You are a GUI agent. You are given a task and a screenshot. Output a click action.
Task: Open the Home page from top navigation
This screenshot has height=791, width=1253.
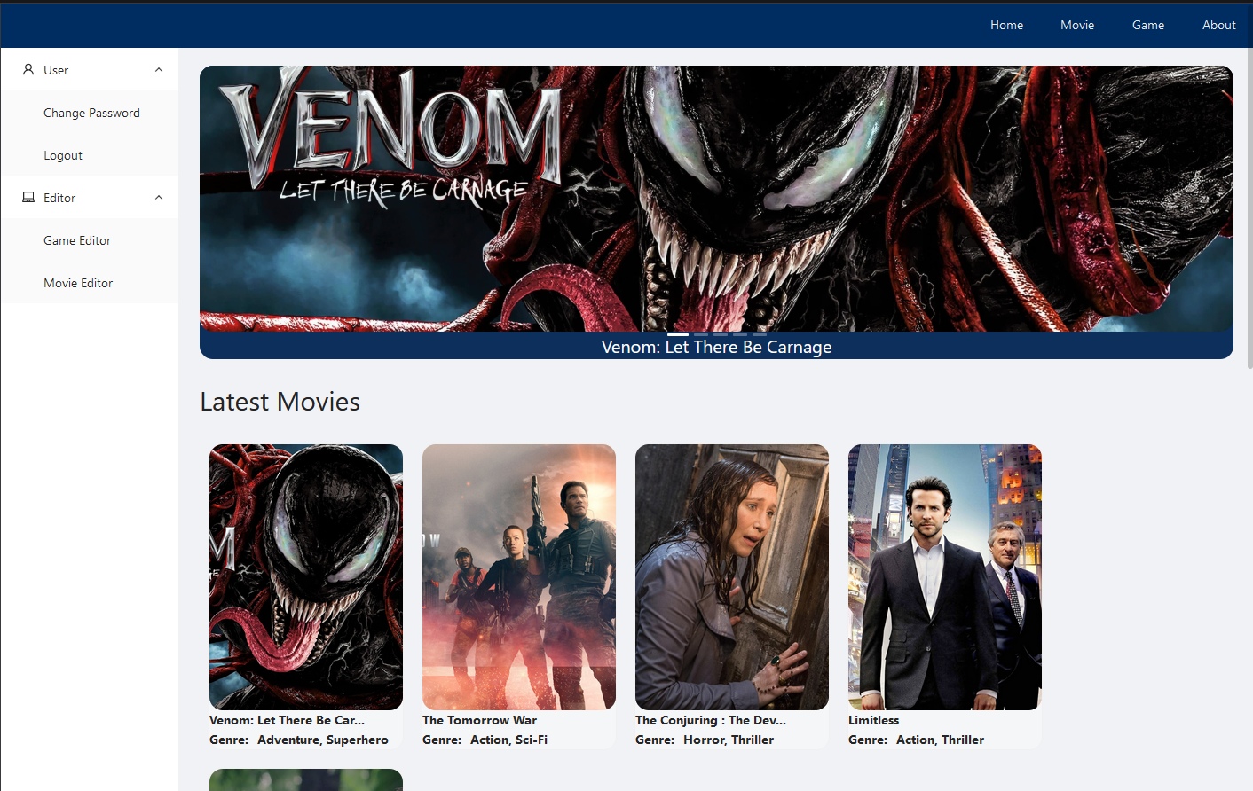(1006, 25)
